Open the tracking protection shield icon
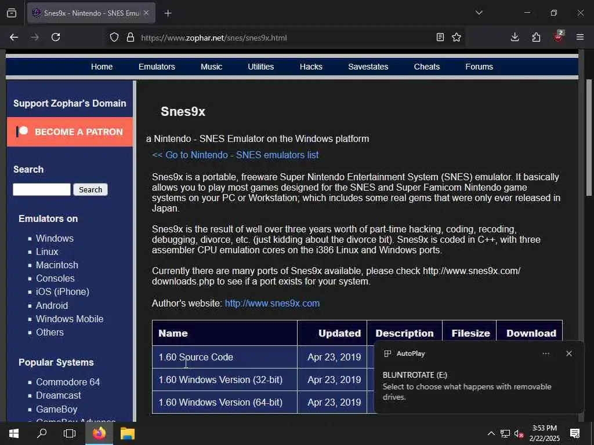This screenshot has height=445, width=594. click(x=114, y=38)
